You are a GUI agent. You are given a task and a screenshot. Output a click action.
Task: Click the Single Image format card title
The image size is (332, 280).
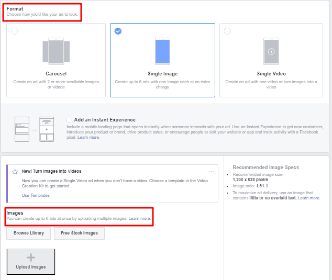click(x=162, y=74)
